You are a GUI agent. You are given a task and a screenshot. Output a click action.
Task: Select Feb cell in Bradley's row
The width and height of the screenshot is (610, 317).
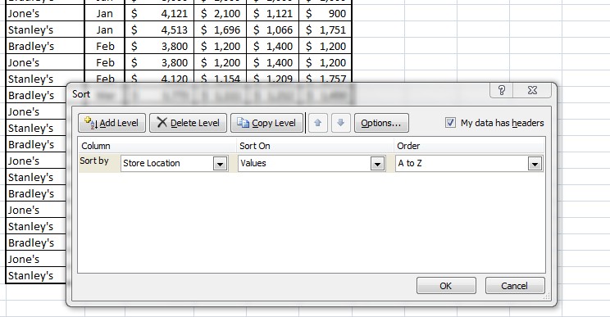point(105,46)
